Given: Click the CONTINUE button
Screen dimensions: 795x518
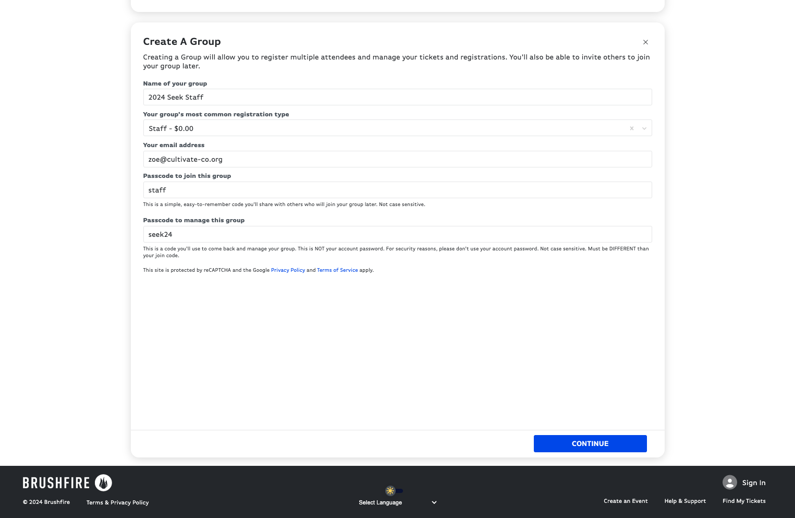Looking at the screenshot, I should 590,443.
